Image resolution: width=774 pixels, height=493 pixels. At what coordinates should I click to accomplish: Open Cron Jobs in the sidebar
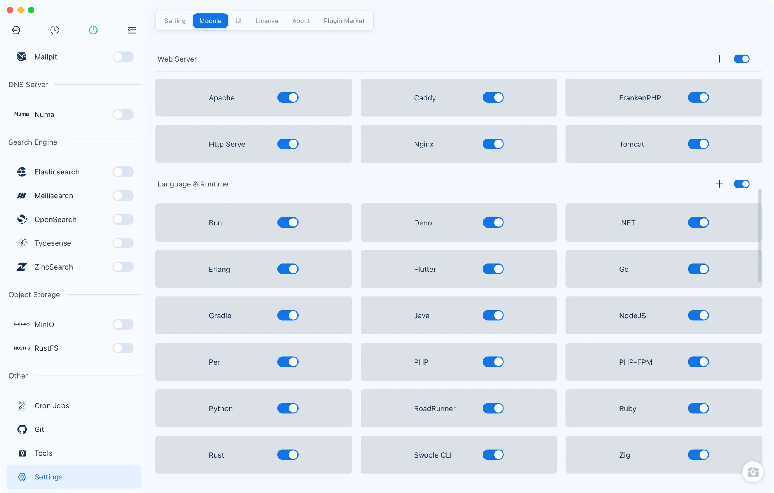tap(74, 405)
